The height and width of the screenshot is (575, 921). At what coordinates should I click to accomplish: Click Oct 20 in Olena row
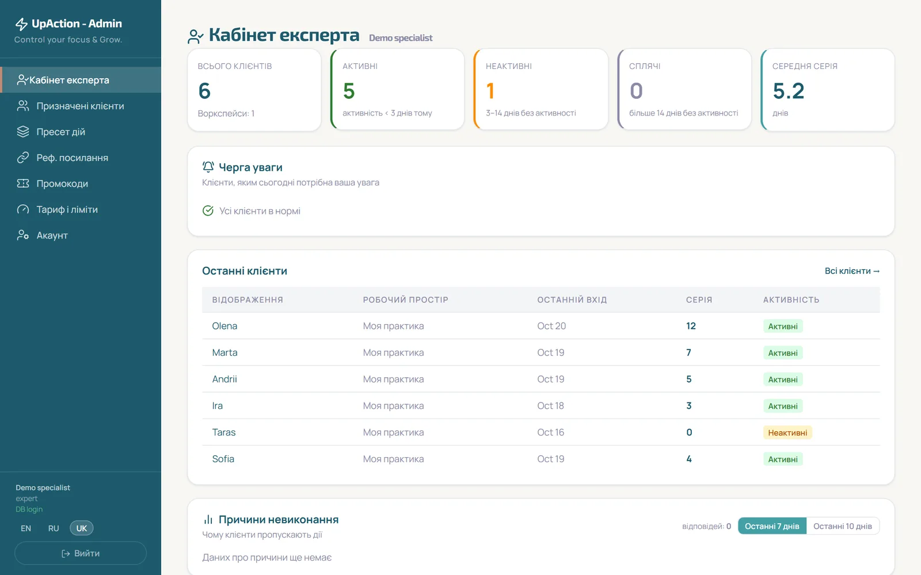click(x=551, y=326)
